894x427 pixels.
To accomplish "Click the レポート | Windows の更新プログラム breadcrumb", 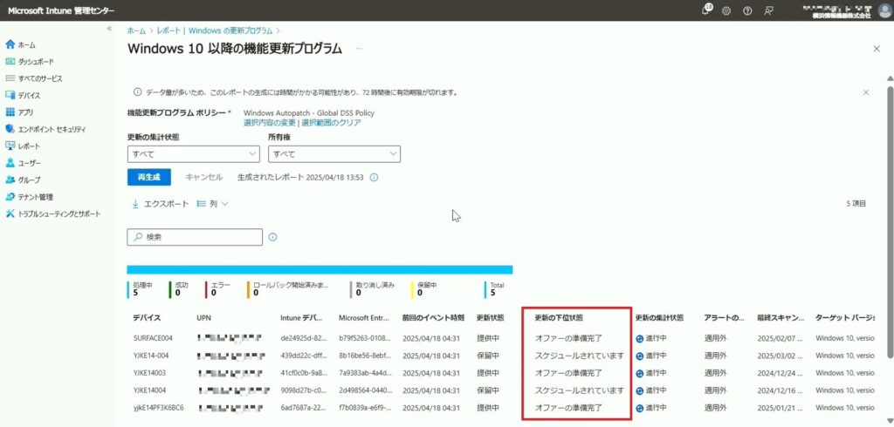I will pyautogui.click(x=215, y=30).
